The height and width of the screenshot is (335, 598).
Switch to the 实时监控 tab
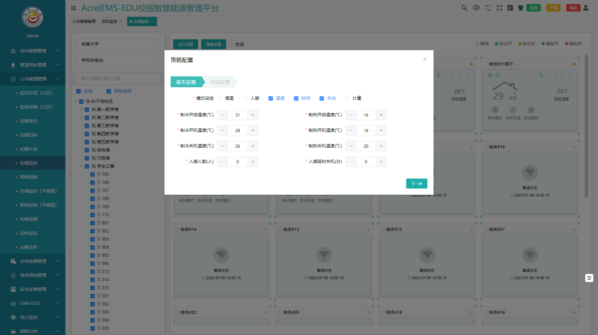(111, 22)
